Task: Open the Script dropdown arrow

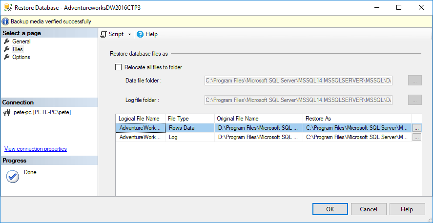Action: [129, 35]
